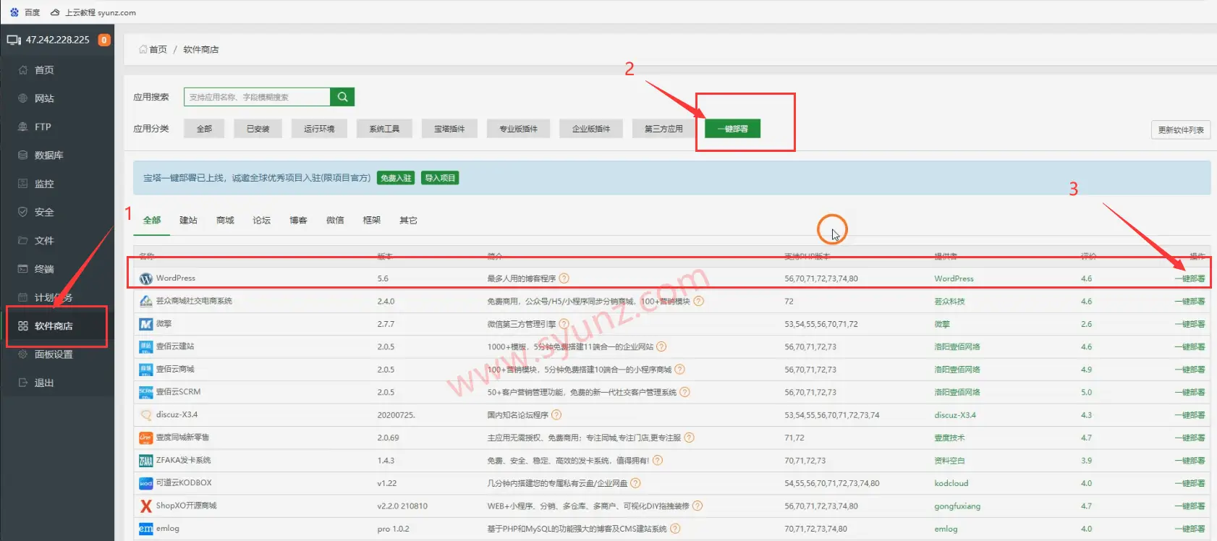Click 一键部署 link for discuz-X3.4
The image size is (1217, 541).
pyautogui.click(x=1190, y=415)
